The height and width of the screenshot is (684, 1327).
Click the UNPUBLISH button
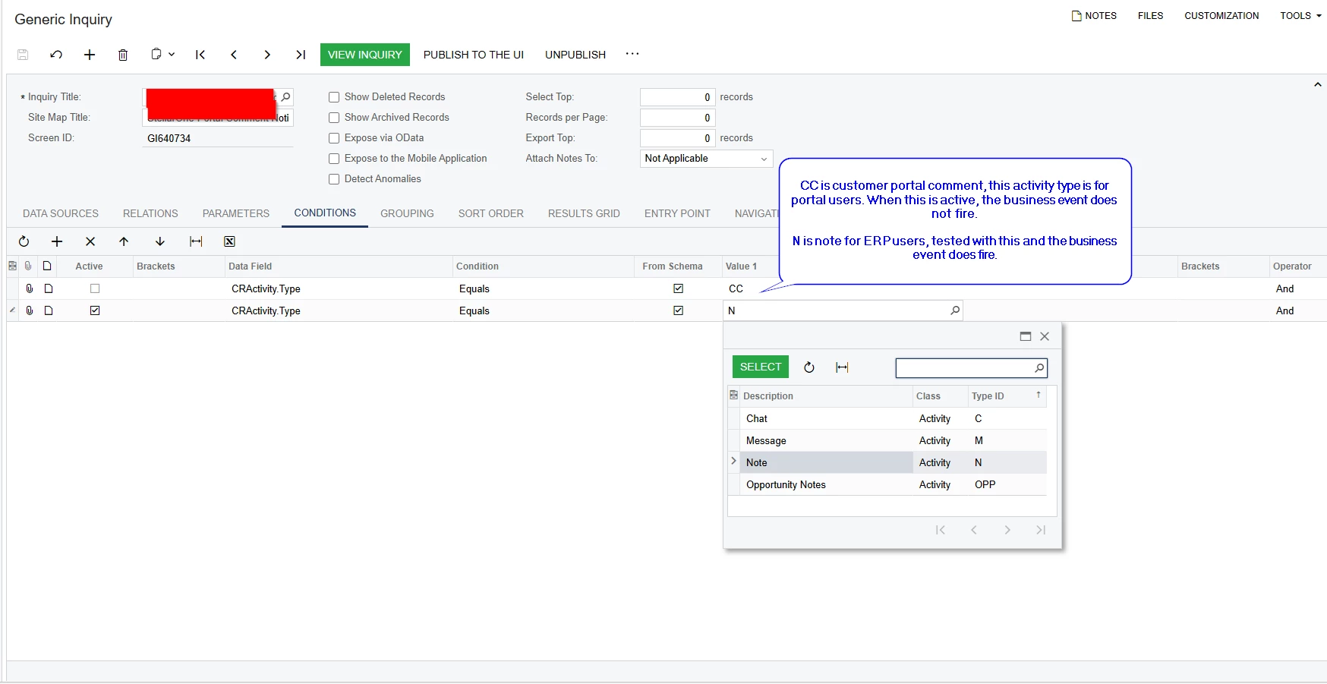pyautogui.click(x=575, y=55)
